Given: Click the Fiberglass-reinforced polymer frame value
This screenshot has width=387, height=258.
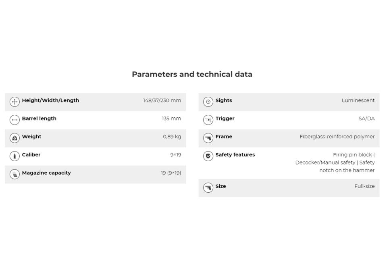Looking at the screenshot, I should [337, 137].
